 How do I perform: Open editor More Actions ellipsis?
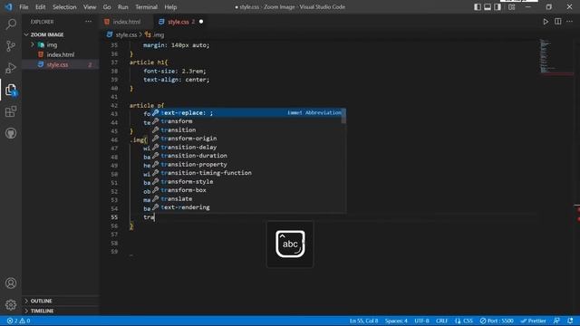tap(570, 22)
